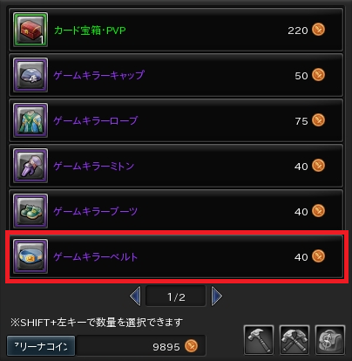Select the green Game Killer Boots icon
The height and width of the screenshot is (361, 352).
[30, 211]
